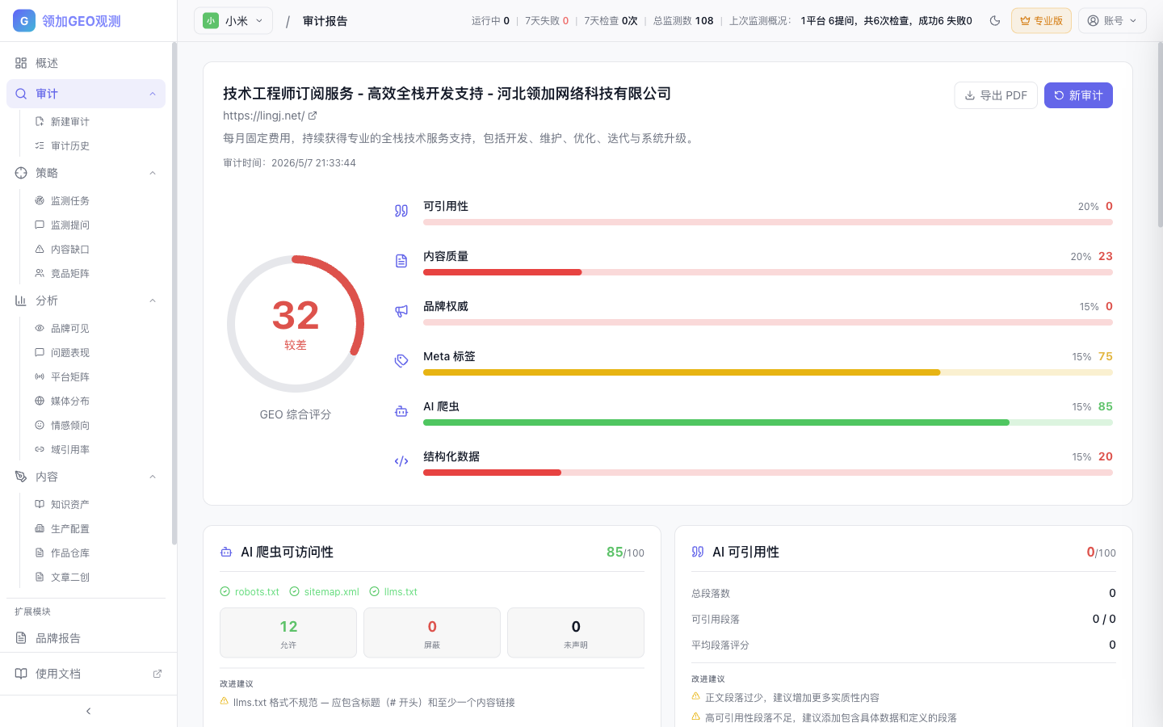Click the 概述 grid icon in sidebar

(21, 63)
